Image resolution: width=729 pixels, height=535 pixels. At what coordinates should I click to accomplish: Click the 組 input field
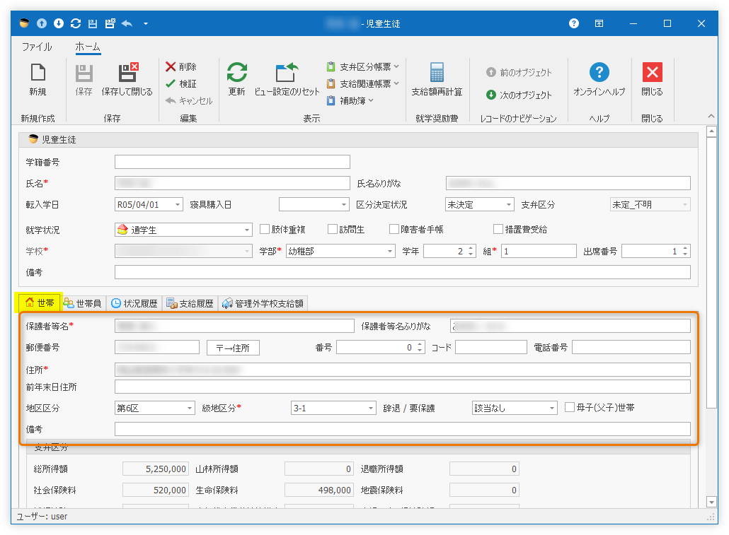click(539, 252)
